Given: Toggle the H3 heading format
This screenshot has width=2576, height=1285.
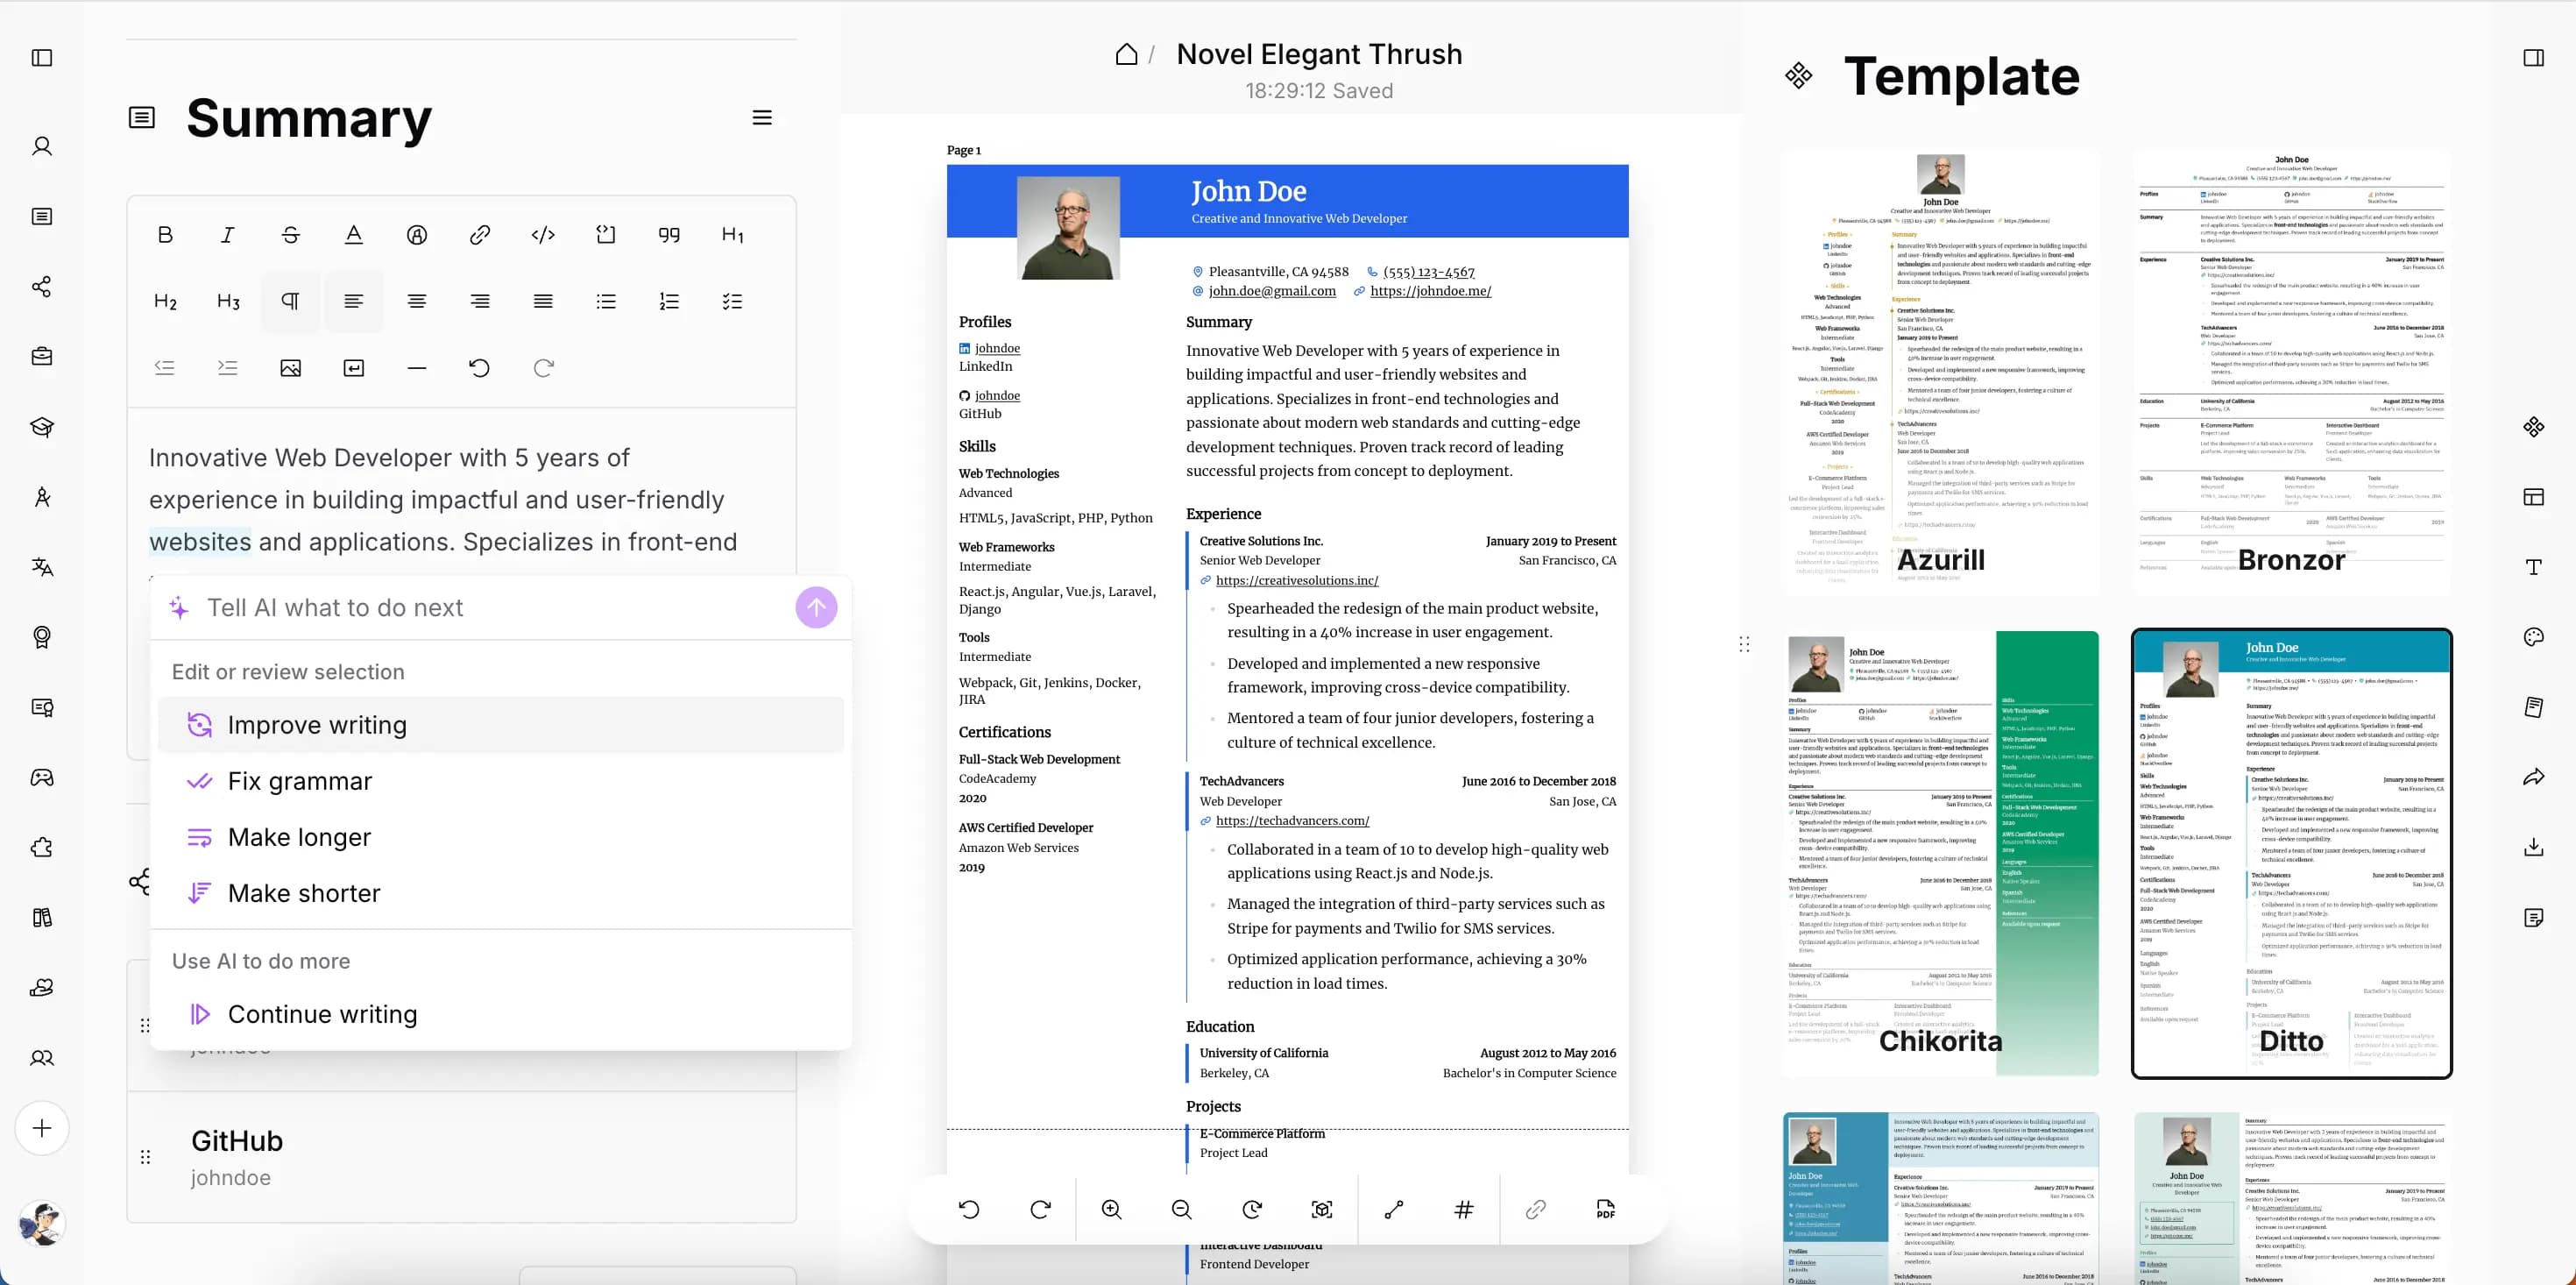Looking at the screenshot, I should (x=227, y=301).
